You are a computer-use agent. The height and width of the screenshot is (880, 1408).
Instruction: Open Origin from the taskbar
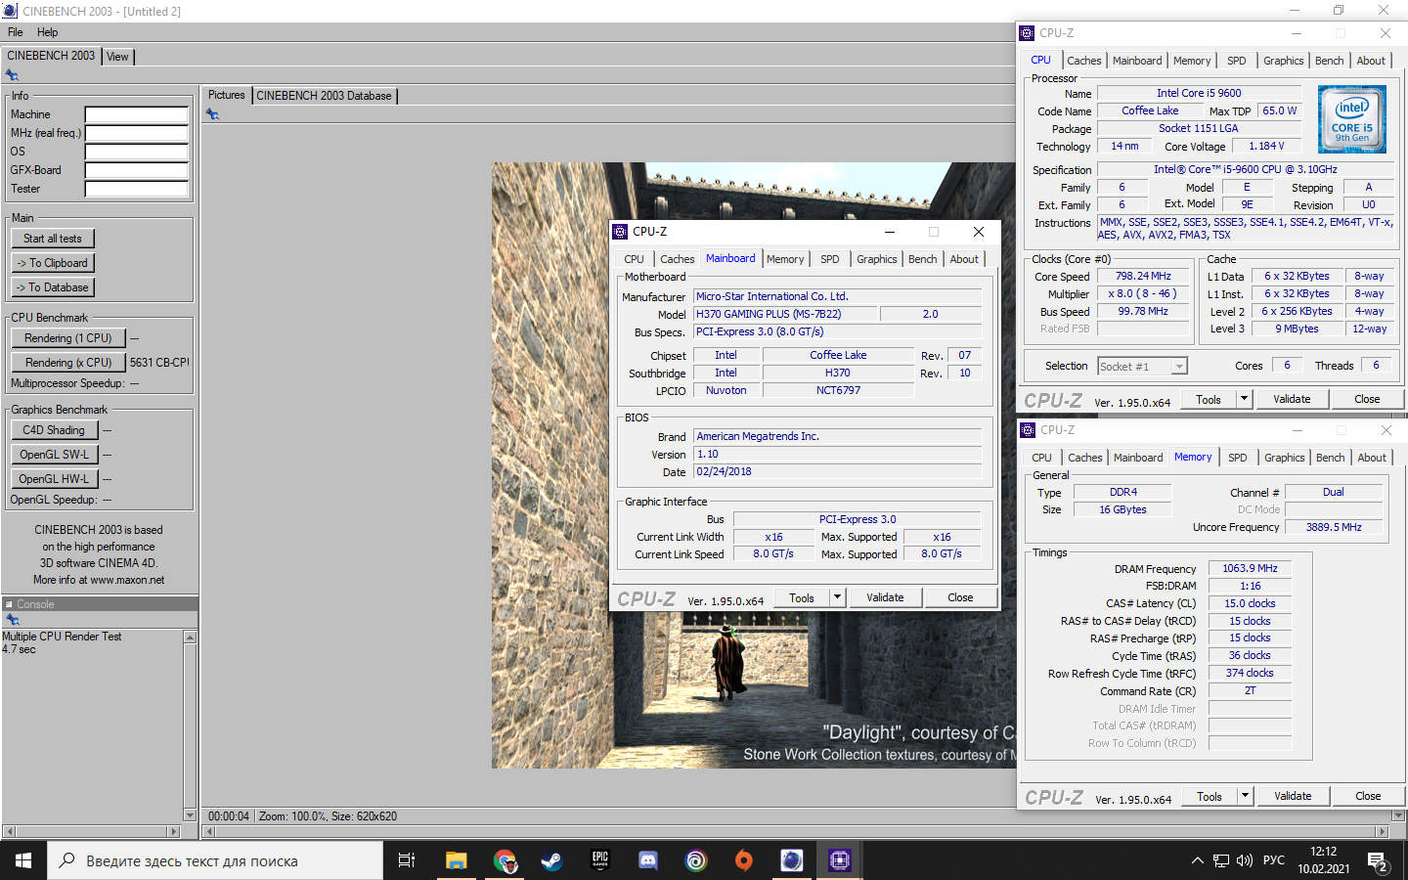[x=744, y=860]
